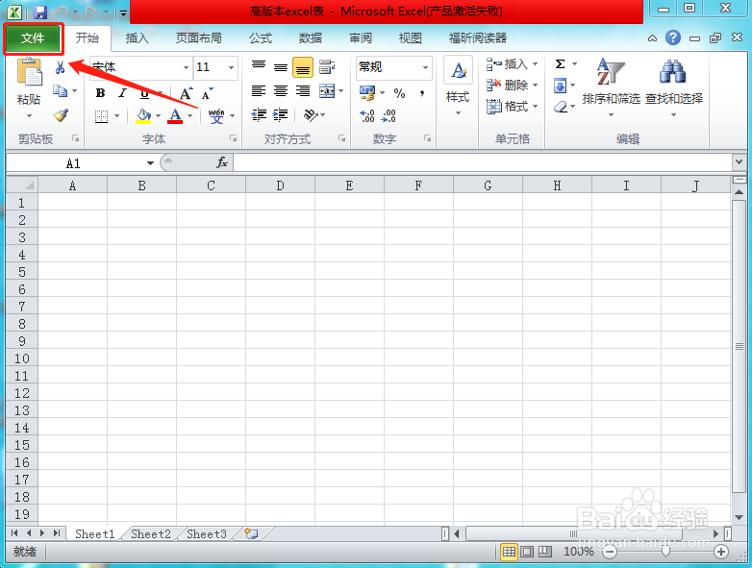Expand the Paste options arrow under 粘贴

[x=29, y=116]
